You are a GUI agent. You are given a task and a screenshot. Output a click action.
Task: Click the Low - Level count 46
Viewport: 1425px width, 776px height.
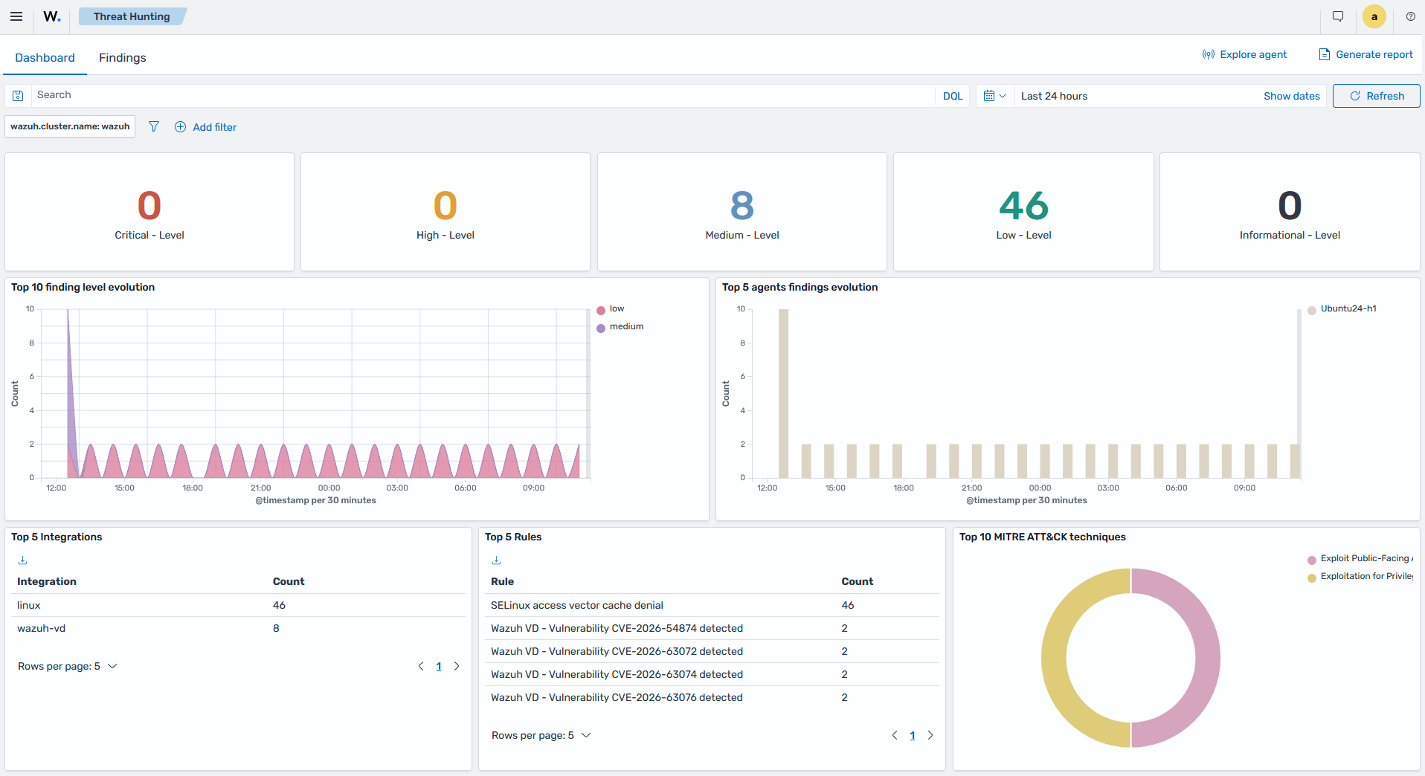1023,206
